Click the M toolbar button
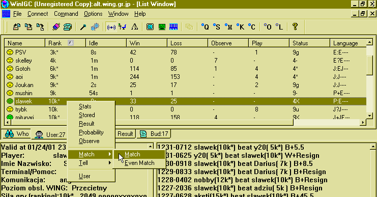377x197 pixels. coord(228,26)
